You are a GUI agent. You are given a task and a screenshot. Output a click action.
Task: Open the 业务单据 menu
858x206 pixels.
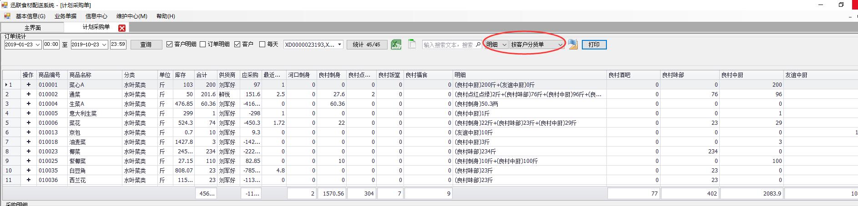[66, 16]
